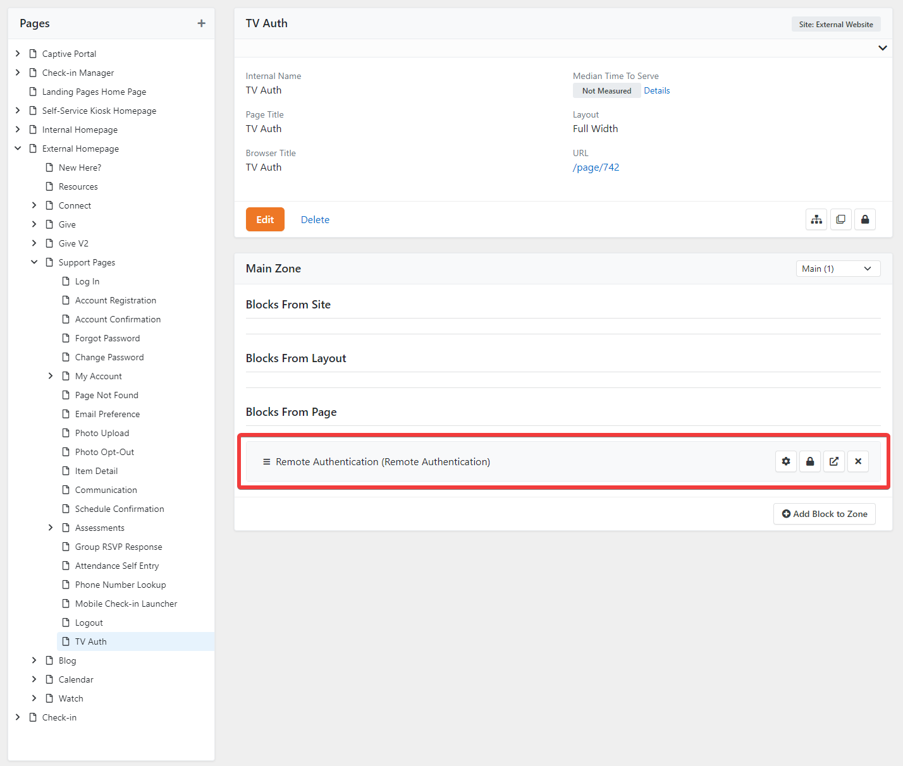
Task: Click the copy page icon
Action: [840, 219]
